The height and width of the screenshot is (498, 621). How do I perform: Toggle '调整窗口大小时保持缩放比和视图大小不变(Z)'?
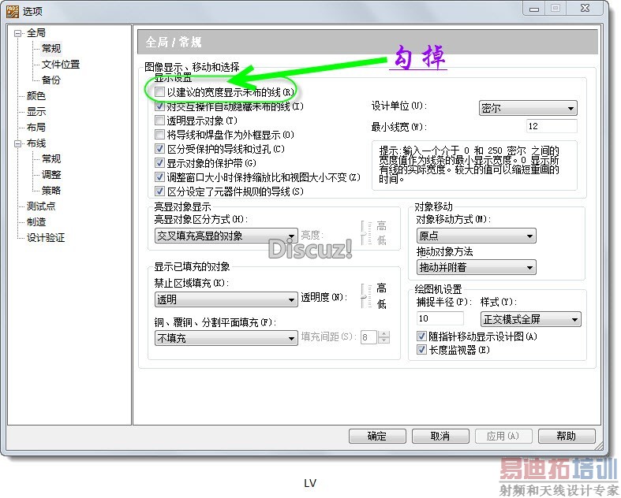click(x=159, y=177)
